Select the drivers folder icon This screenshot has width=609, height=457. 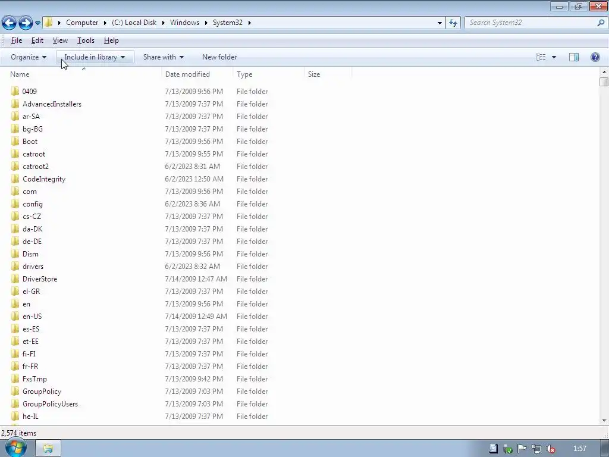[x=15, y=266]
